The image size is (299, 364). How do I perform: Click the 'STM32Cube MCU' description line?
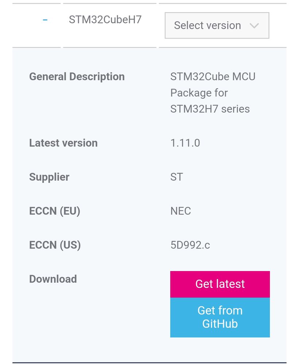[213, 77]
